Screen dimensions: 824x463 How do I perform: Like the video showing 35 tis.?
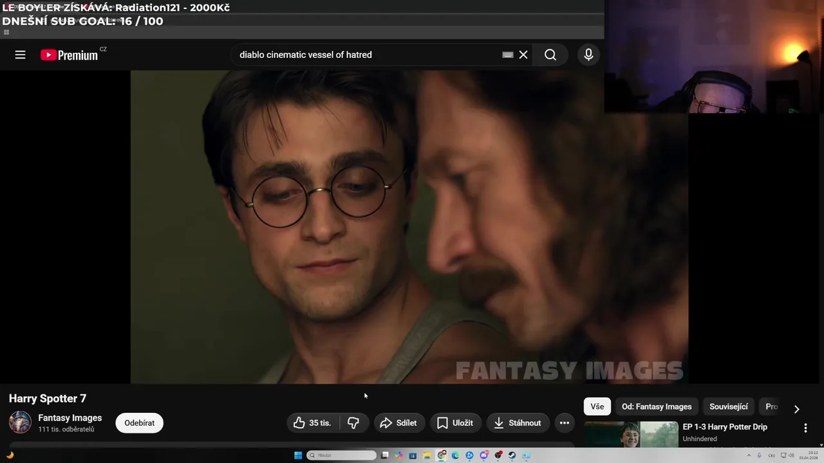click(x=313, y=422)
